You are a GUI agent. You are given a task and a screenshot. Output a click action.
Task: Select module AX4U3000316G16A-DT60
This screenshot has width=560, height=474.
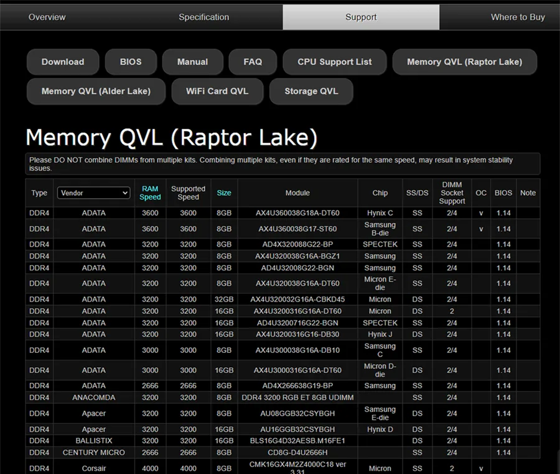click(297, 370)
